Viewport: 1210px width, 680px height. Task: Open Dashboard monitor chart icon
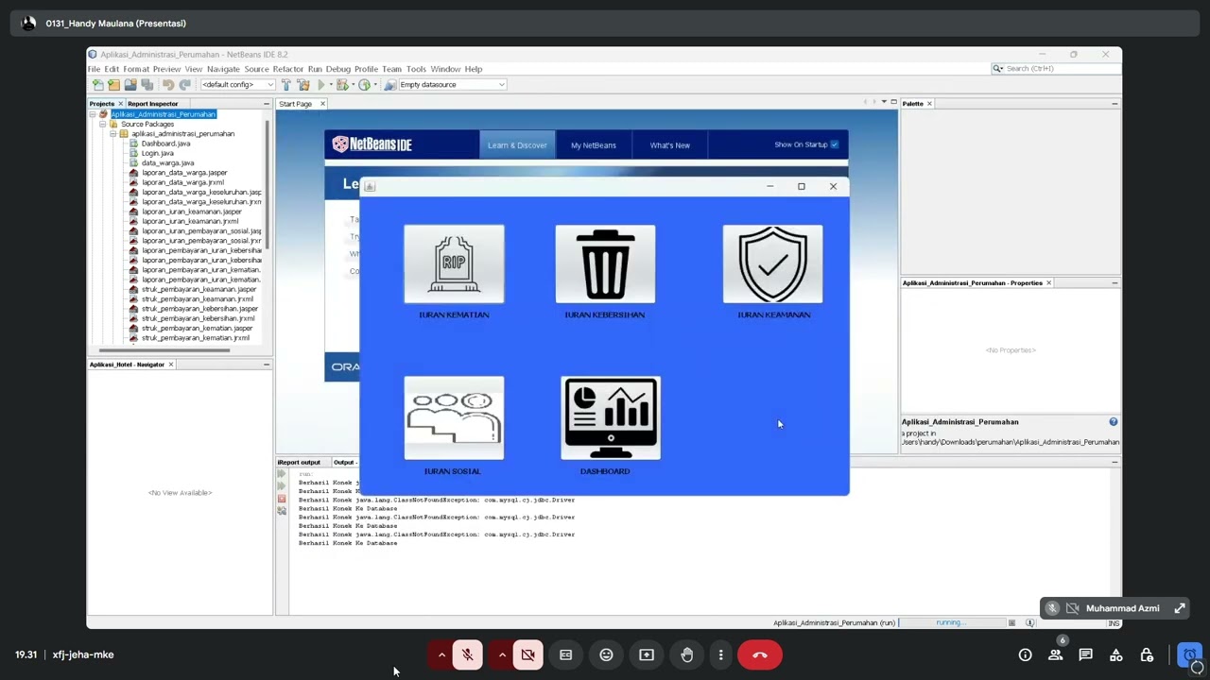(x=611, y=417)
